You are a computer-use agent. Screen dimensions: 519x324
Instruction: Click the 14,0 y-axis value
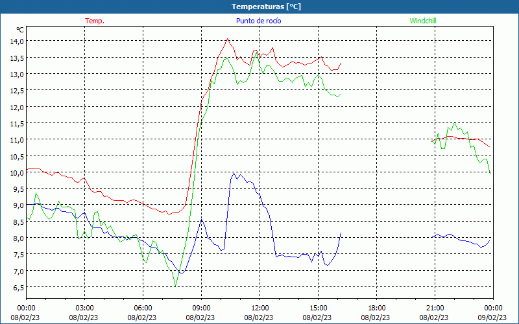[x=17, y=41]
